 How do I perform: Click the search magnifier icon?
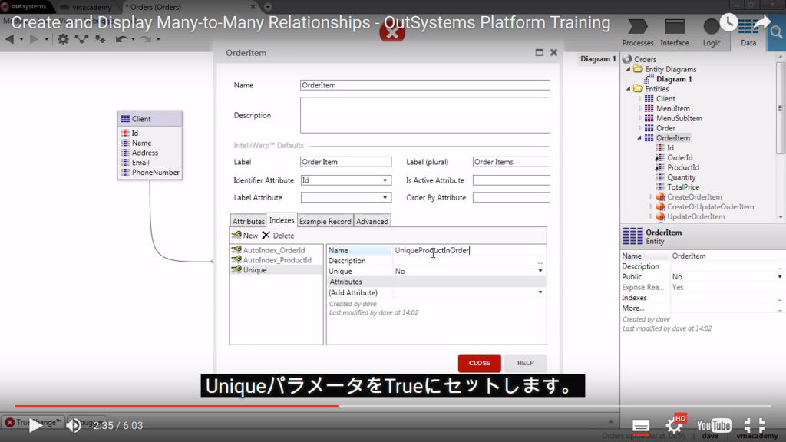777,33
